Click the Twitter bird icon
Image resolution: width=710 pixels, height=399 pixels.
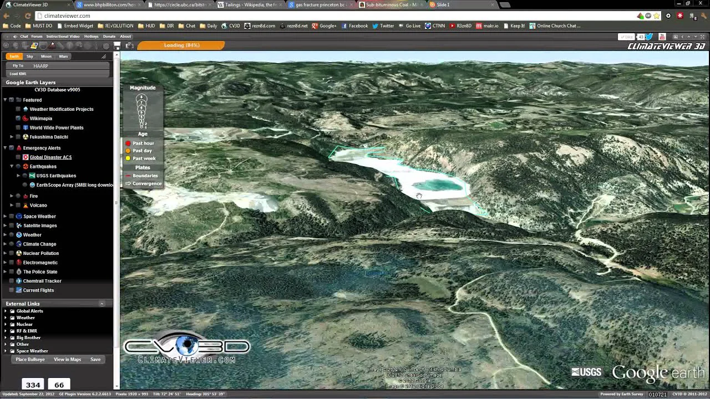[x=649, y=37]
